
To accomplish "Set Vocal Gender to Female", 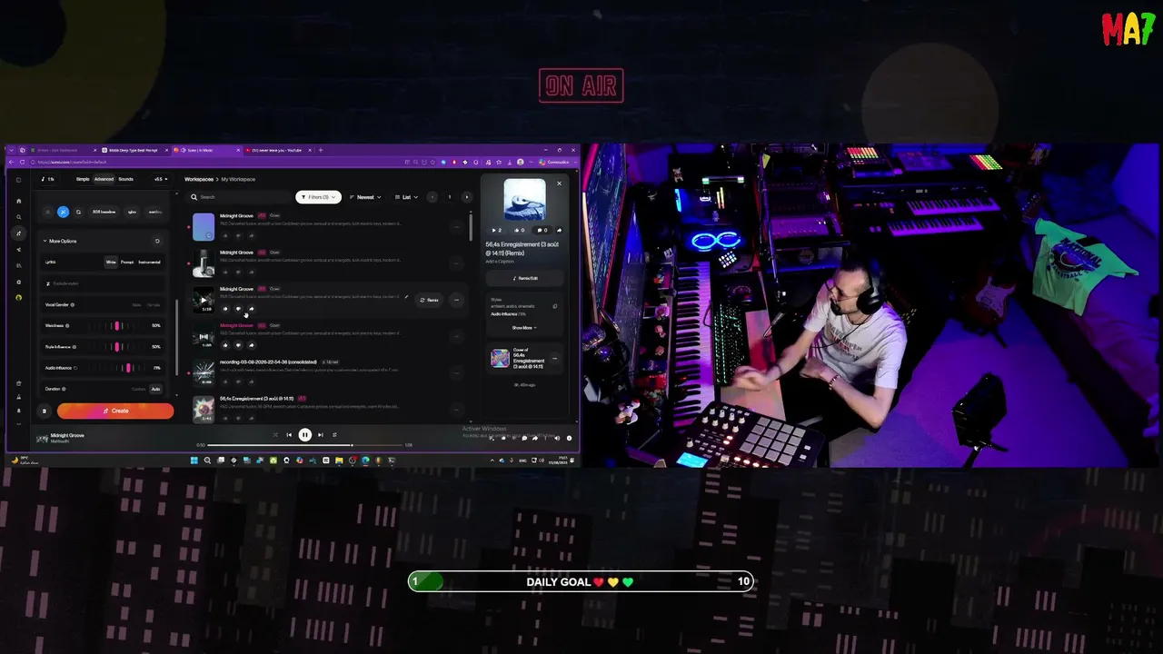I will tap(154, 305).
